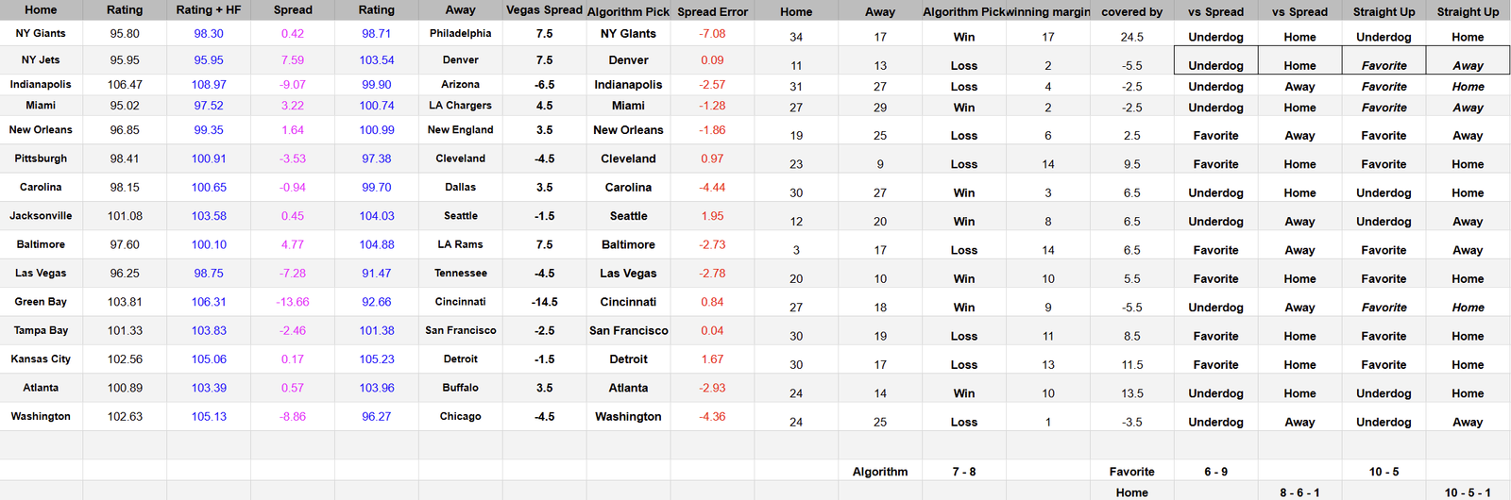Select the Favorite record "6 - 9" cell
This screenshot has width=1511, height=500.
click(x=1215, y=472)
